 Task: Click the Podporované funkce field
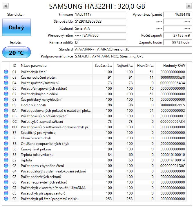click(132, 56)
